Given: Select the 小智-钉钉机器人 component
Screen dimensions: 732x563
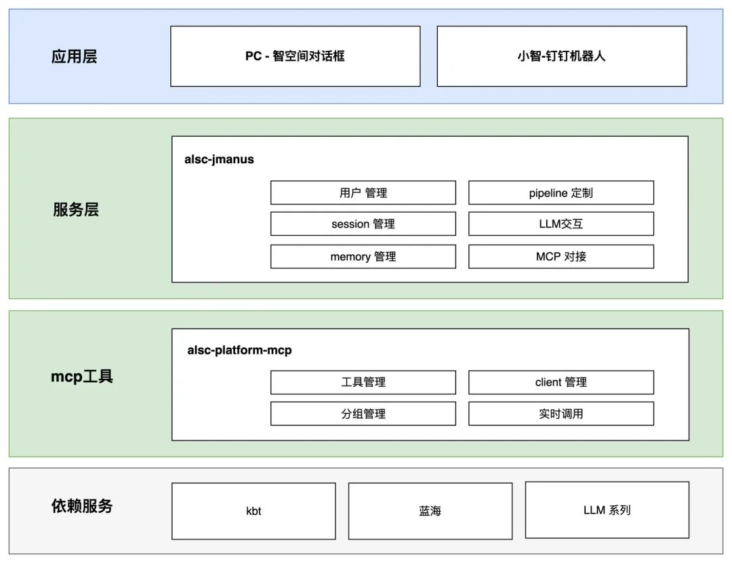Looking at the screenshot, I should [561, 56].
